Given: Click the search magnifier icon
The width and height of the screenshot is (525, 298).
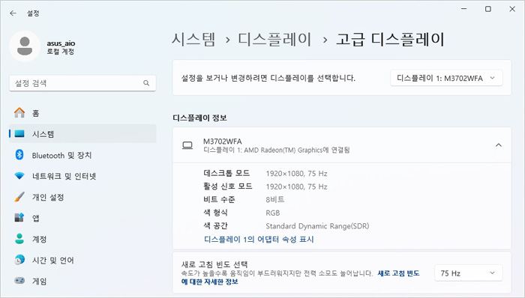Looking at the screenshot, I should 146,83.
